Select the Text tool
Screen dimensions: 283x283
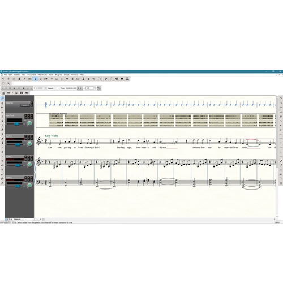[x=88, y=79]
